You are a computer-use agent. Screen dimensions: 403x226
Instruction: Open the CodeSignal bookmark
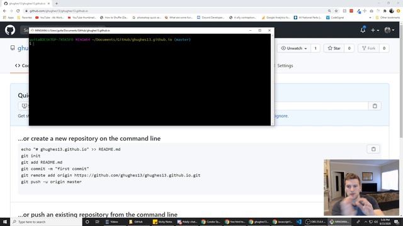[335, 18]
